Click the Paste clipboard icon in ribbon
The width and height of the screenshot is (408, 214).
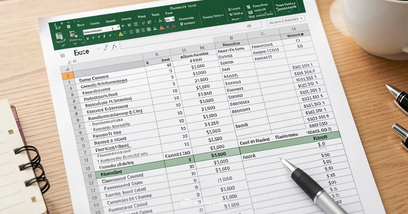[x=59, y=36]
